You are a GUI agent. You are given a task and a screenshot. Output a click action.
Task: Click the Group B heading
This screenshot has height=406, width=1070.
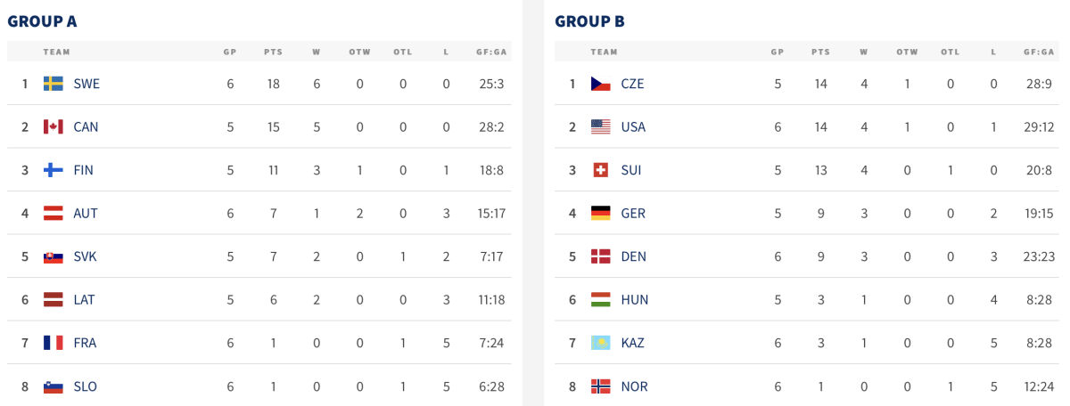click(x=589, y=20)
